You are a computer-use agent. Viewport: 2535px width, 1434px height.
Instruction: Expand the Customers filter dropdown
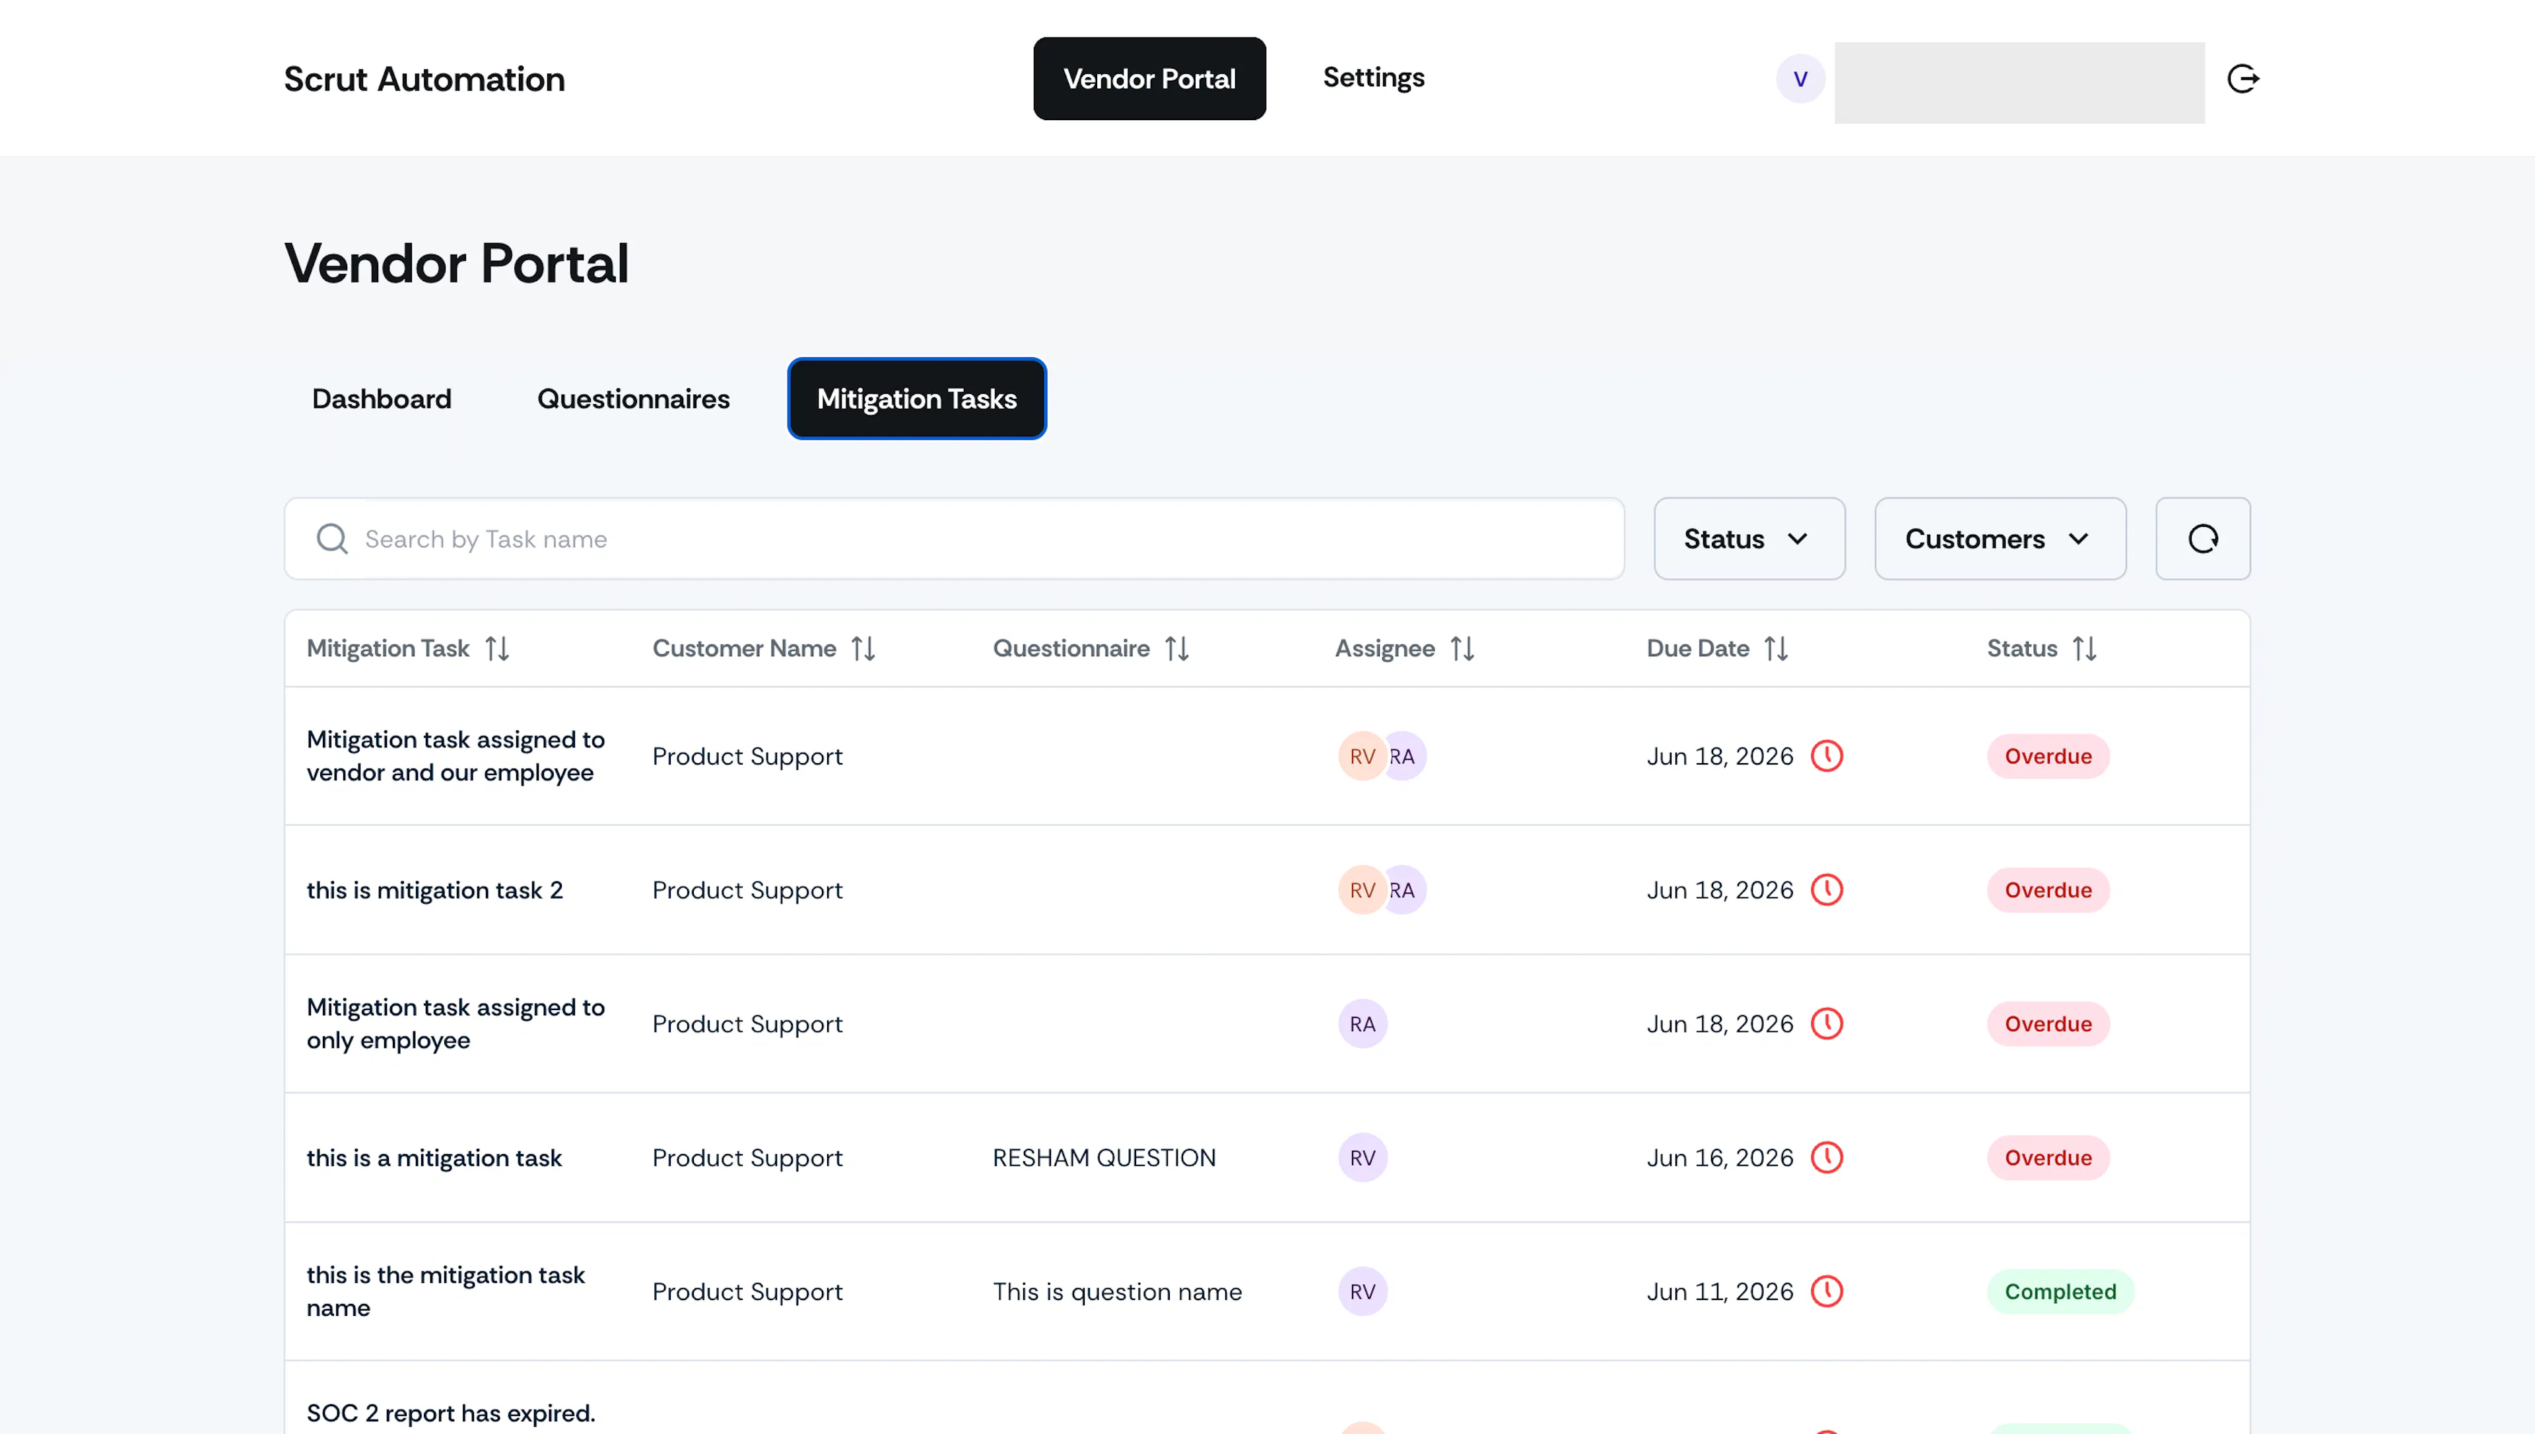(2000, 539)
